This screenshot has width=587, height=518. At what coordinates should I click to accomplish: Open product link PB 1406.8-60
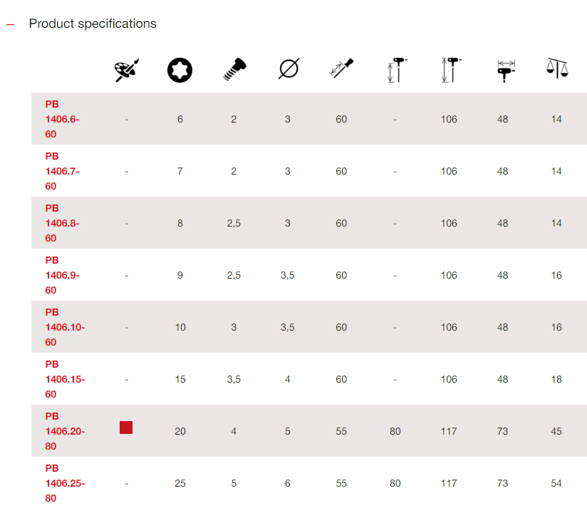click(x=62, y=223)
